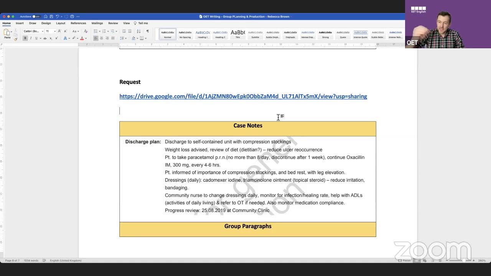Toggle Italic formatting
Image resolution: width=491 pixels, height=276 pixels.
point(31,38)
